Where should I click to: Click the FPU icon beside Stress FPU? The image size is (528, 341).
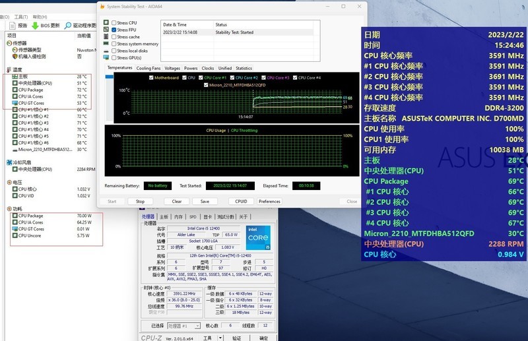tap(106, 30)
